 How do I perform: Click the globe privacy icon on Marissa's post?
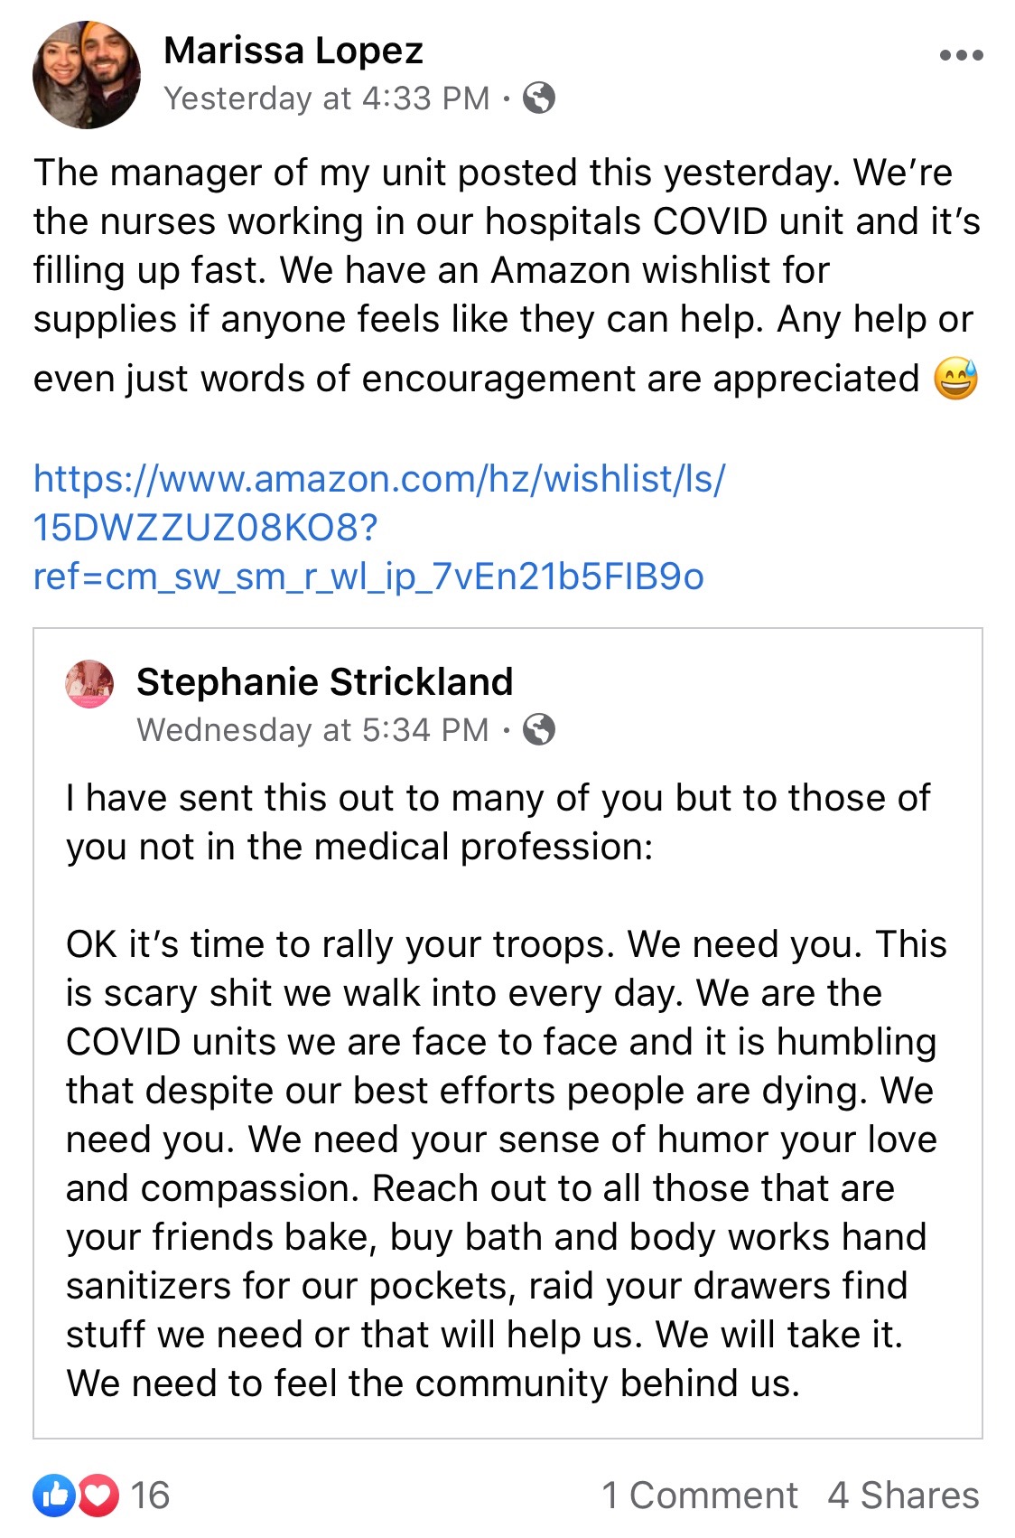pos(539,98)
